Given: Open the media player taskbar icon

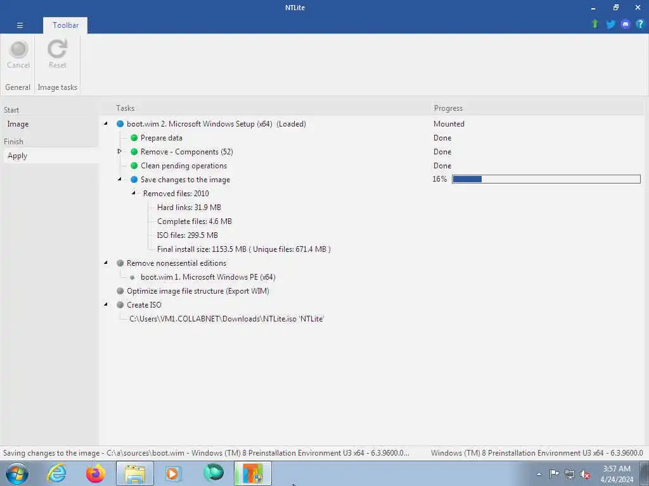Looking at the screenshot, I should point(172,473).
